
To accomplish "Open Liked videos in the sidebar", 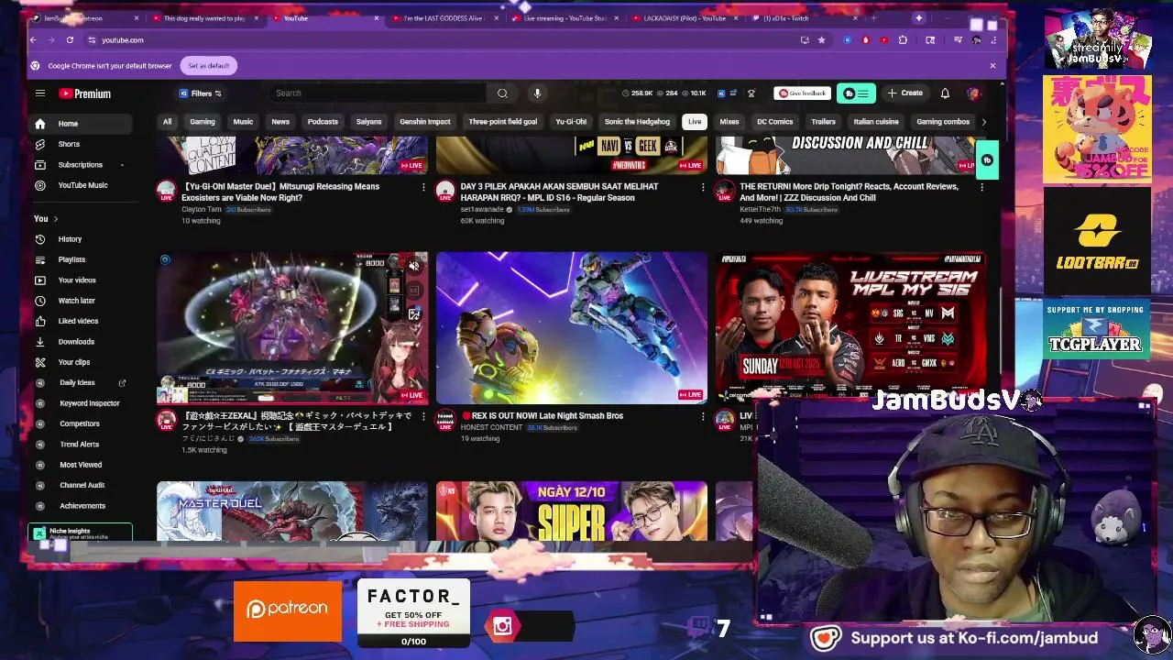I will coord(78,321).
